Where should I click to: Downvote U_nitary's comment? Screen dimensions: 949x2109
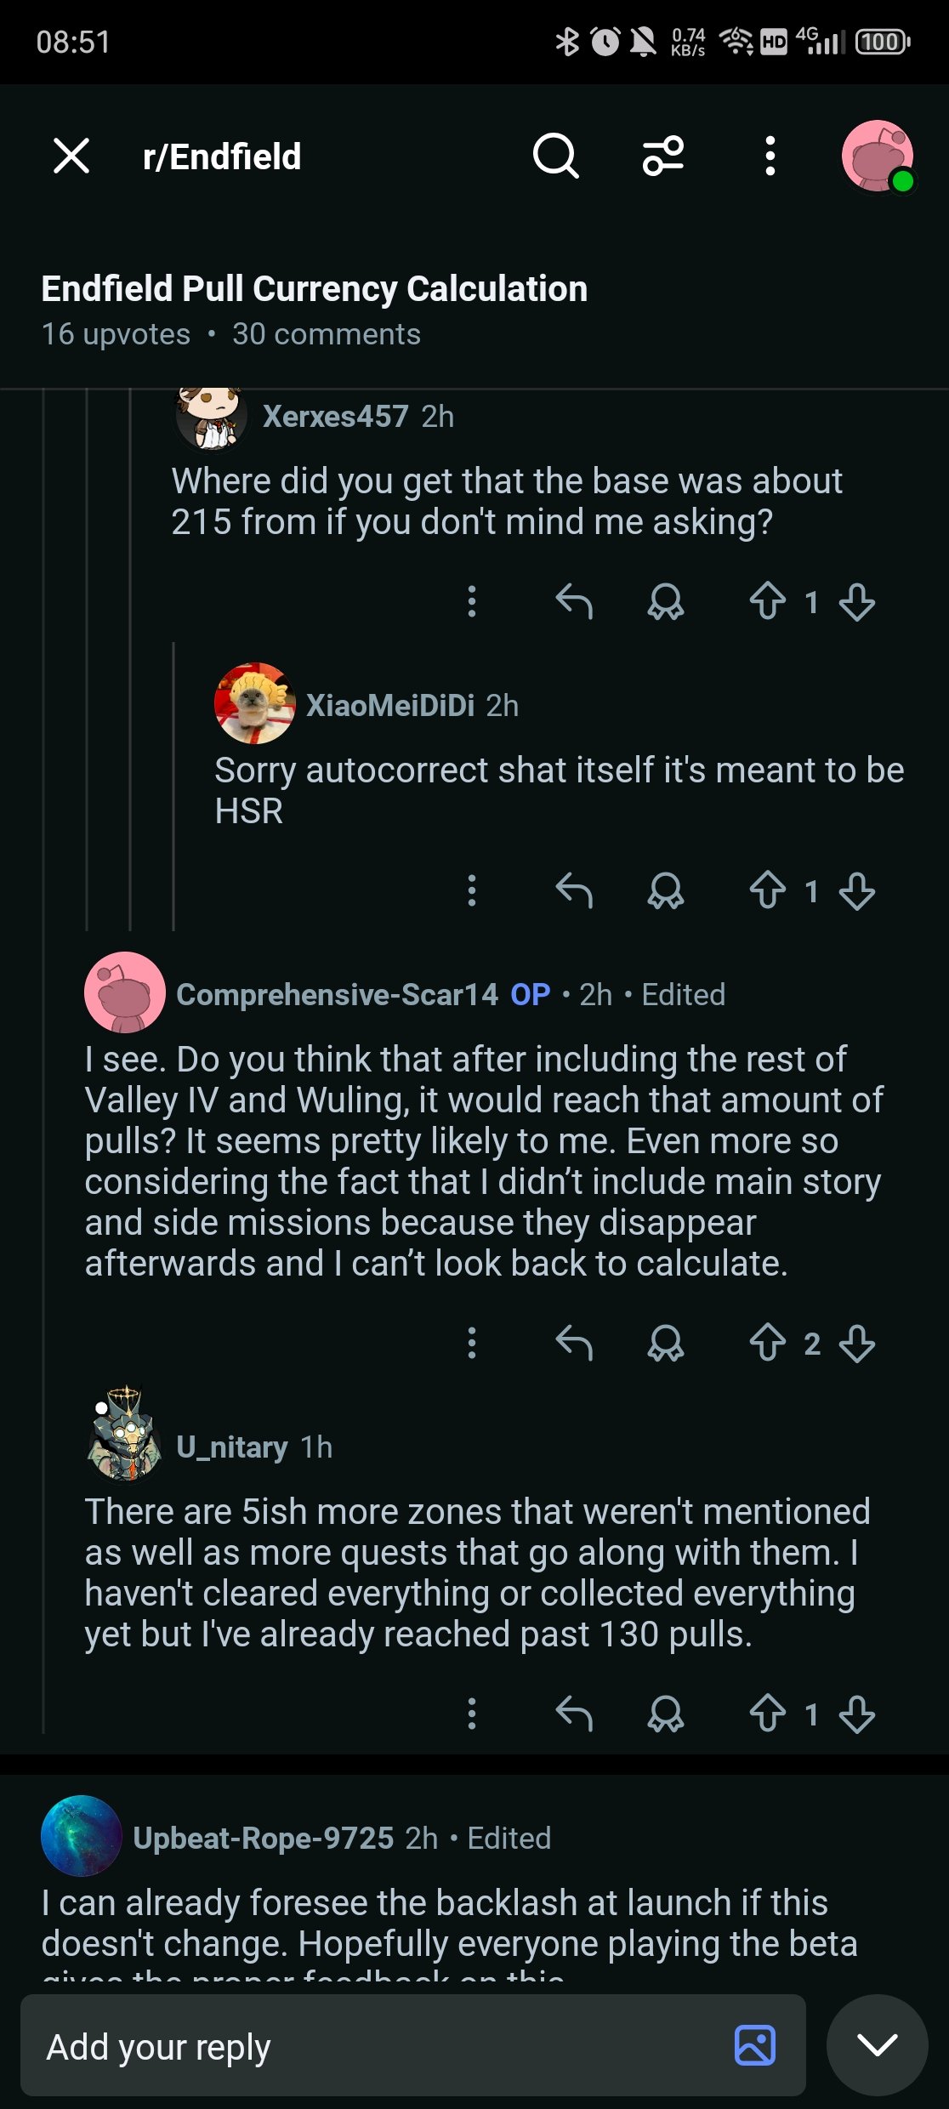coord(856,1714)
